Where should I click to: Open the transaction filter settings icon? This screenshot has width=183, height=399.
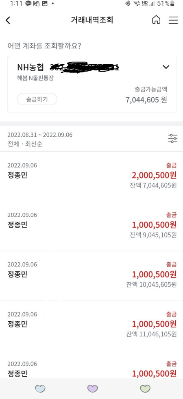[x=173, y=138]
